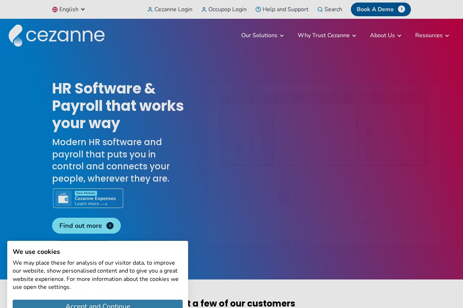This screenshot has height=308, width=463.
Task: Click the Book A Demo button
Action: (x=375, y=9)
